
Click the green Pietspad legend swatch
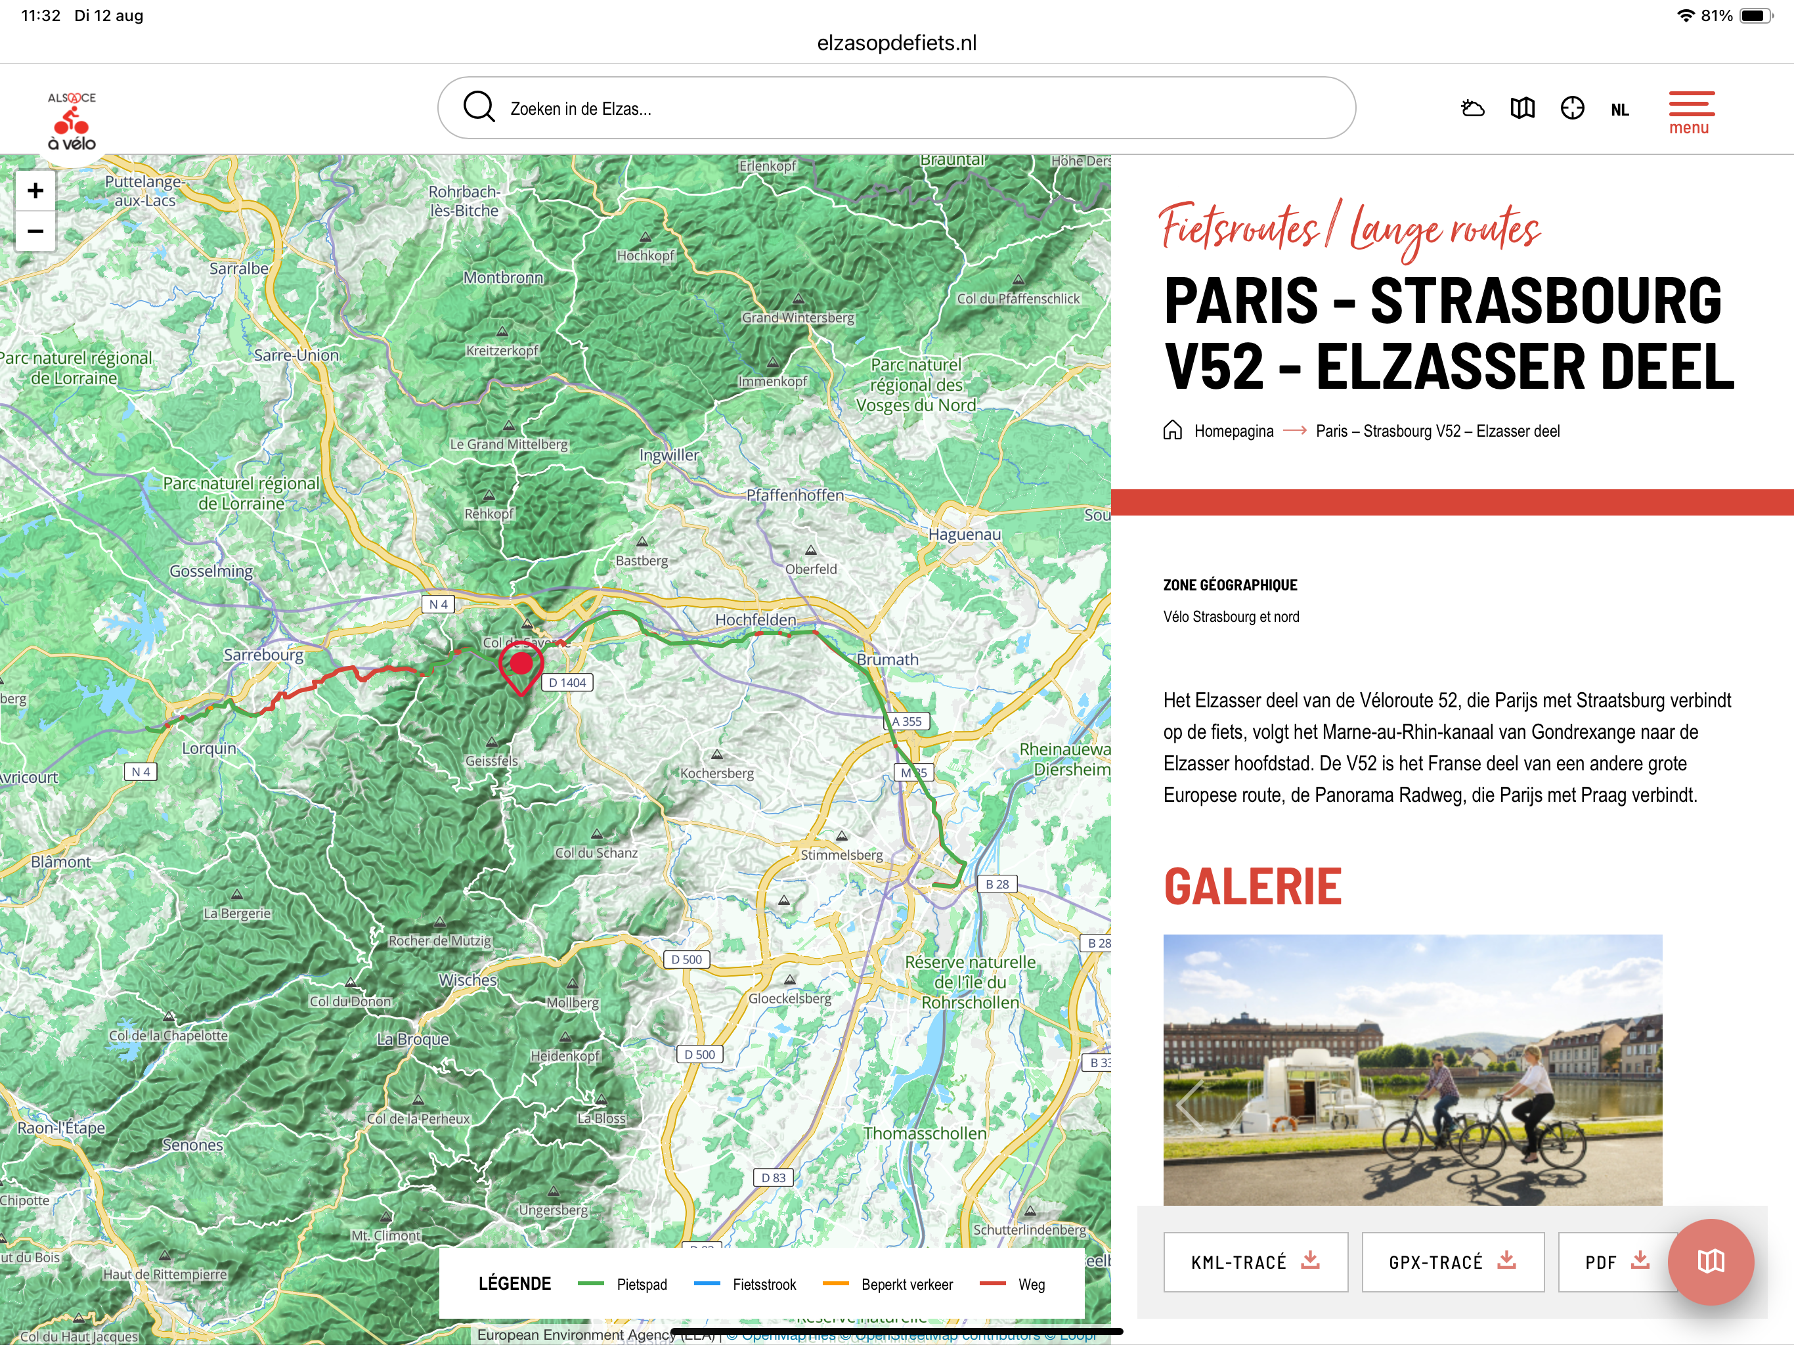click(590, 1283)
